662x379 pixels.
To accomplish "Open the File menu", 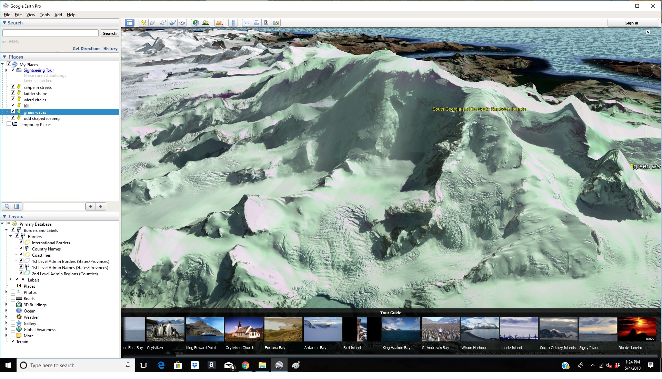I will pyautogui.click(x=7, y=15).
